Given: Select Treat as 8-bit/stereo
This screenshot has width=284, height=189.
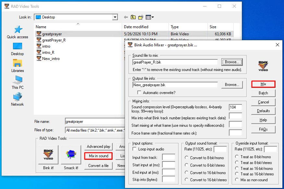Looking at the screenshot, I should click(x=237, y=162).
